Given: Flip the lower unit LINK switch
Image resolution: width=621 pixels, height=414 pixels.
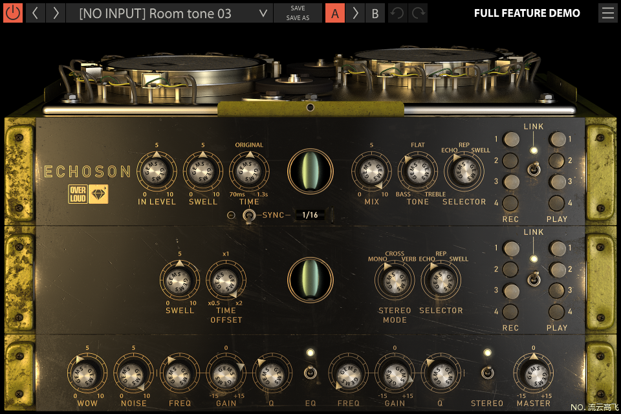Looking at the screenshot, I should (534, 279).
